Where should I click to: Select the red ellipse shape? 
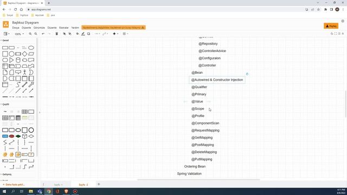[11, 136]
